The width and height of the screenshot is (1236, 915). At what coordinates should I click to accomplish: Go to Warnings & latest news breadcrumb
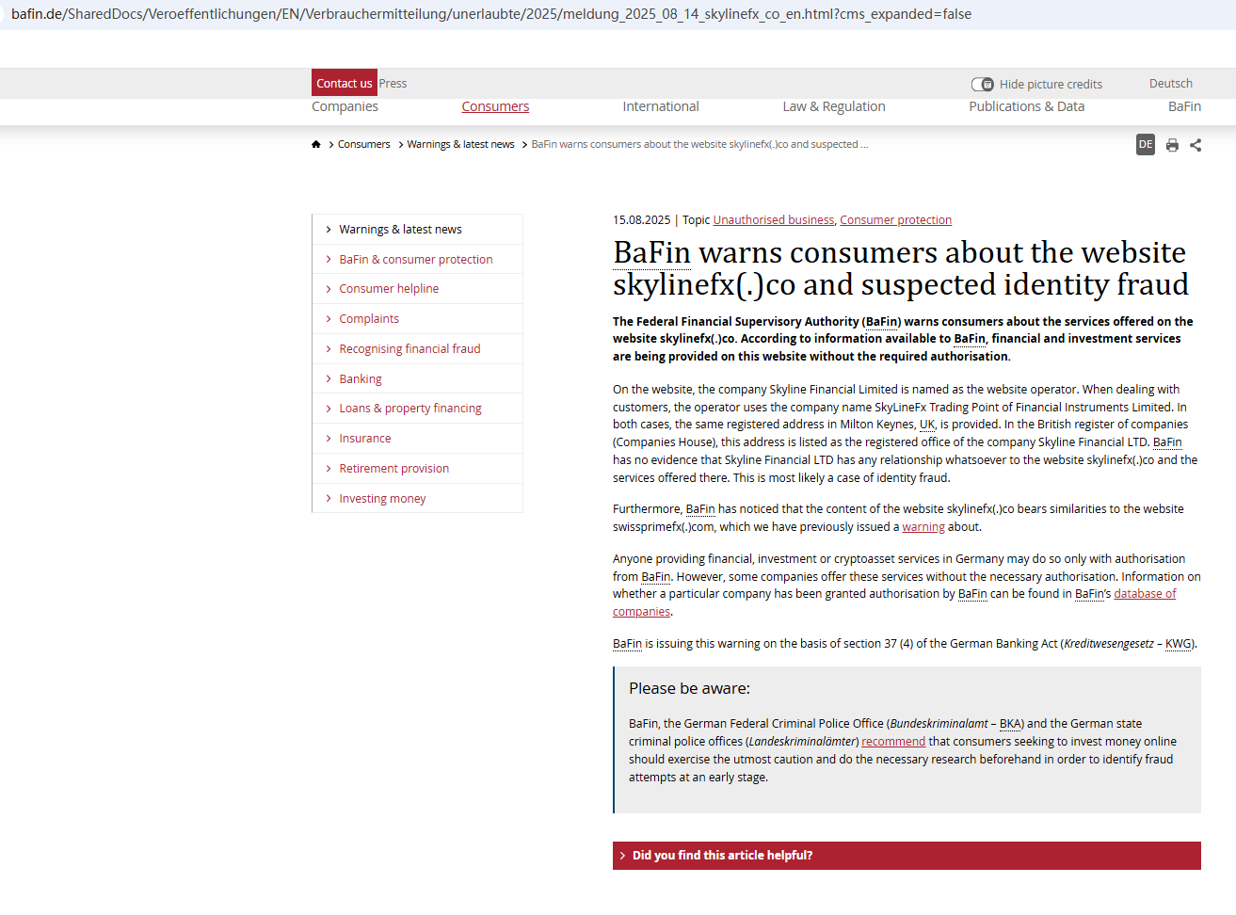pos(460,144)
